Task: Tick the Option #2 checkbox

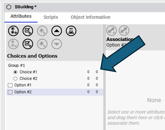Action: [10, 92]
